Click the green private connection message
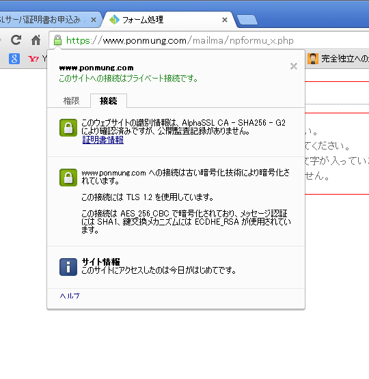 pos(128,79)
